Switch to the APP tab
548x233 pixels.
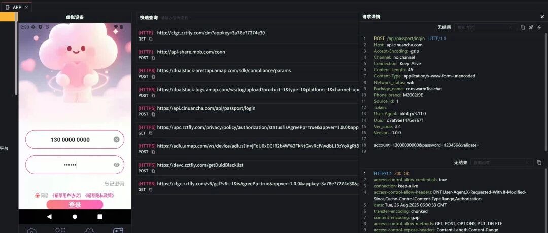tap(16, 7)
